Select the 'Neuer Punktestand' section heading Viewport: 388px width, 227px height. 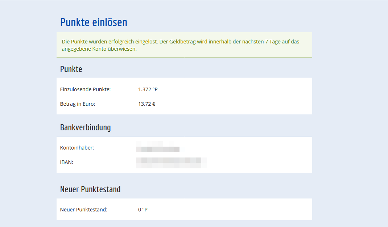click(x=90, y=189)
